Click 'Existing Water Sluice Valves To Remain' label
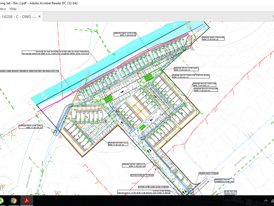This screenshot has height=206, width=274. click(x=153, y=187)
